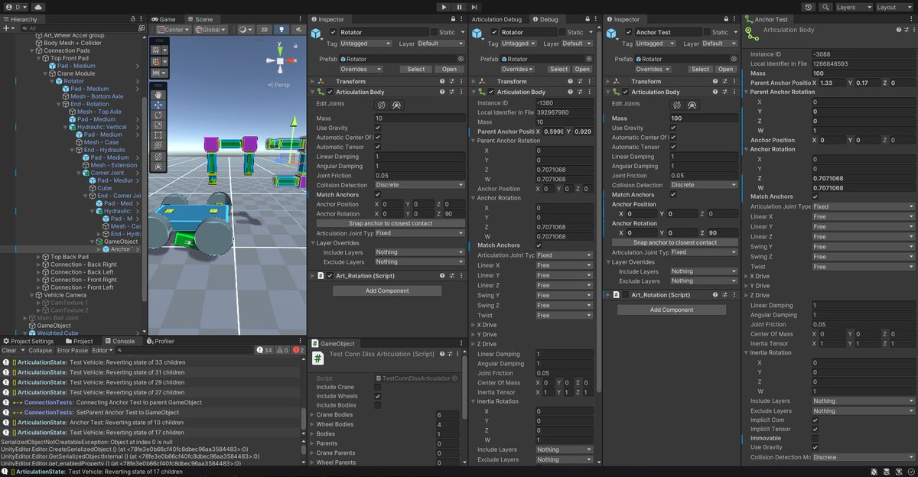Open the Layers dropdown
This screenshot has width=918, height=477.
853,7
